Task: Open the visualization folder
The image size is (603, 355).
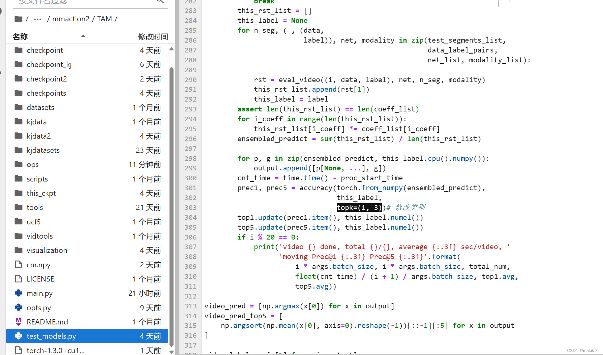Action: click(47, 250)
